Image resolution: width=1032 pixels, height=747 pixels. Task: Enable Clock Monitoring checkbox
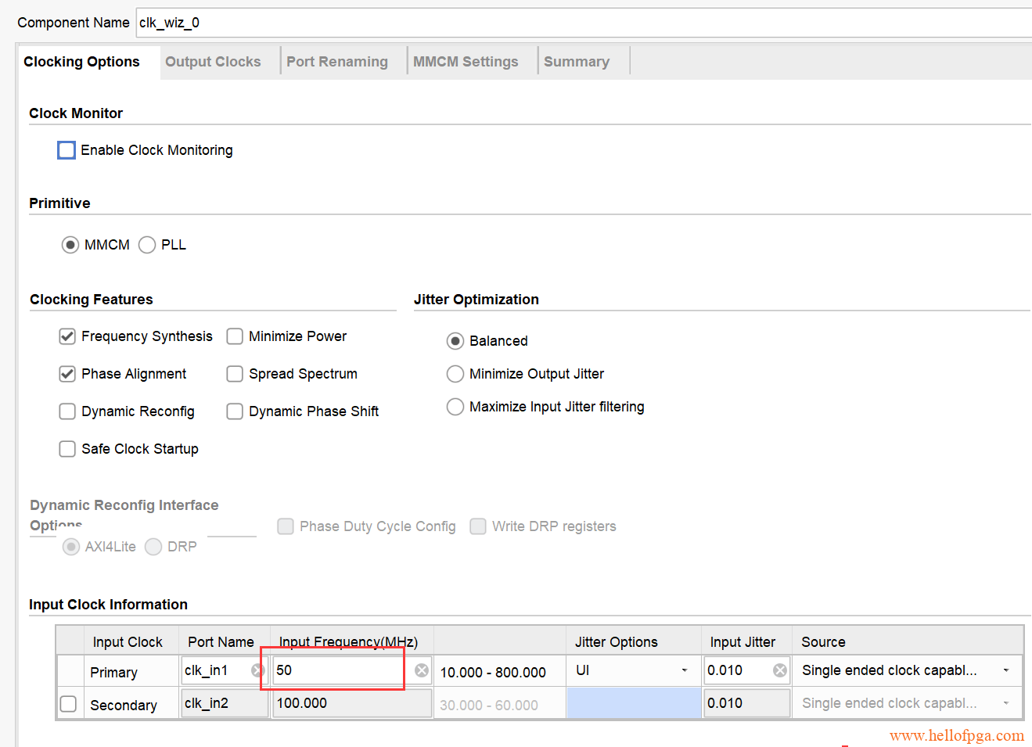tap(67, 150)
